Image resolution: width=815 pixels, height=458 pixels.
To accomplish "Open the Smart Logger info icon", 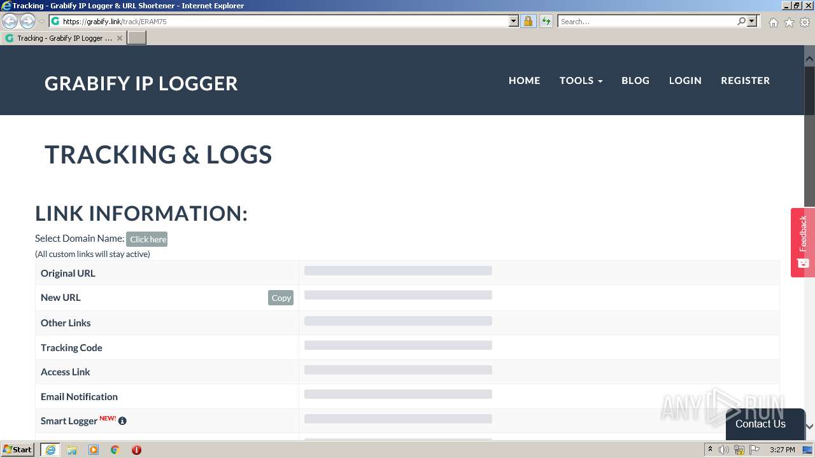I will [x=122, y=421].
